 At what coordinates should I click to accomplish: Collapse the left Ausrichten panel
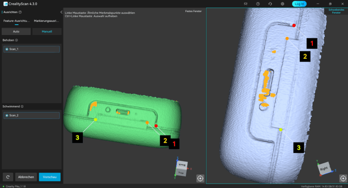click(61, 12)
